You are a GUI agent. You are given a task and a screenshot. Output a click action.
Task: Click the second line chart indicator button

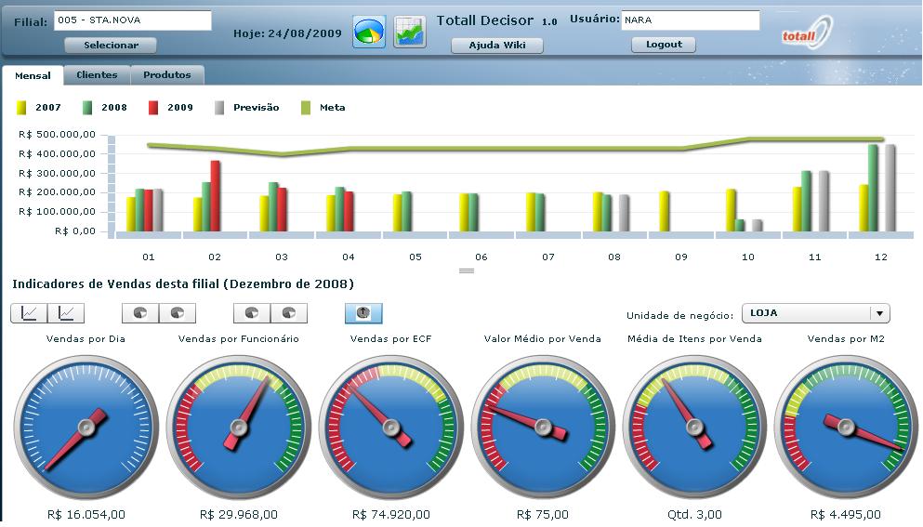(66, 314)
